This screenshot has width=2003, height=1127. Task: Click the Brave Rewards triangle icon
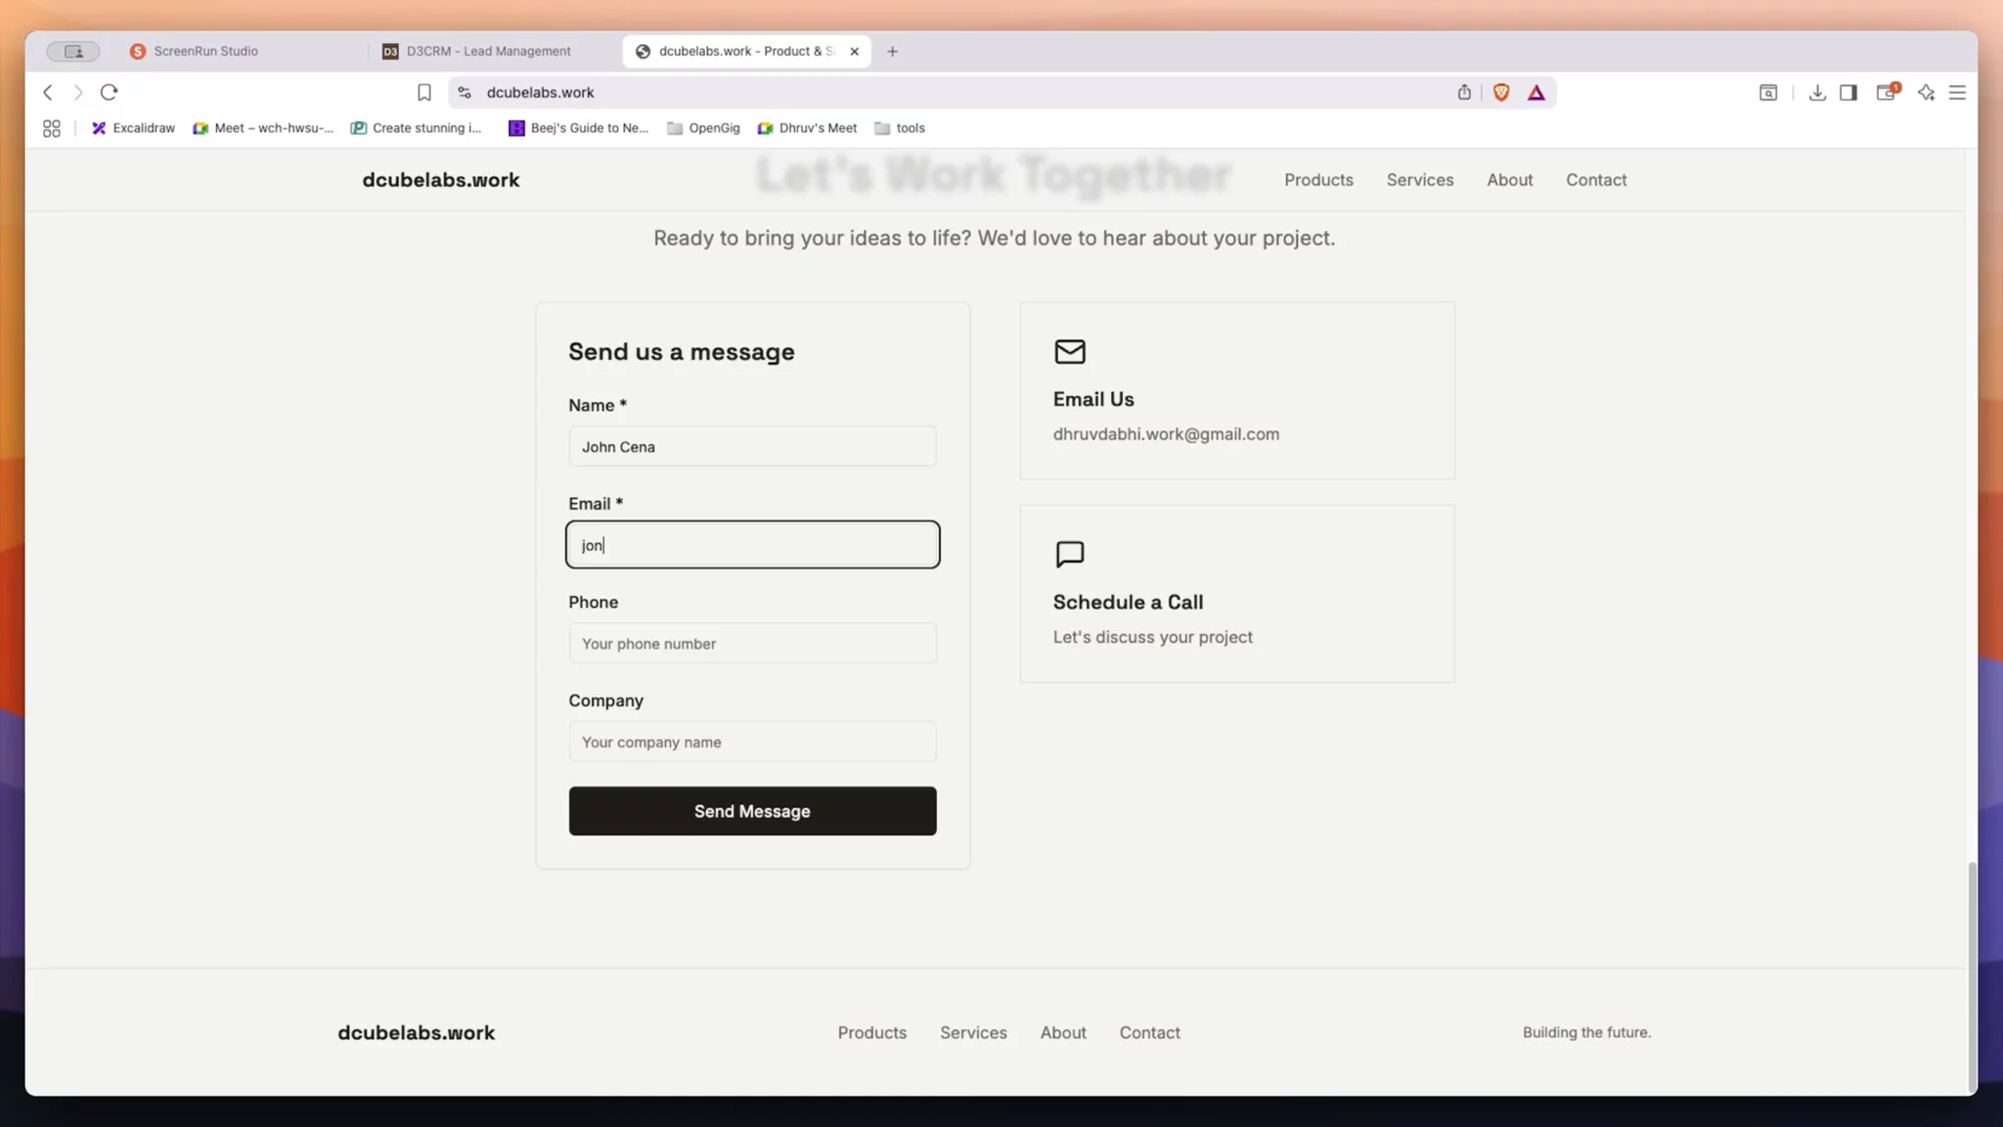coord(1536,92)
